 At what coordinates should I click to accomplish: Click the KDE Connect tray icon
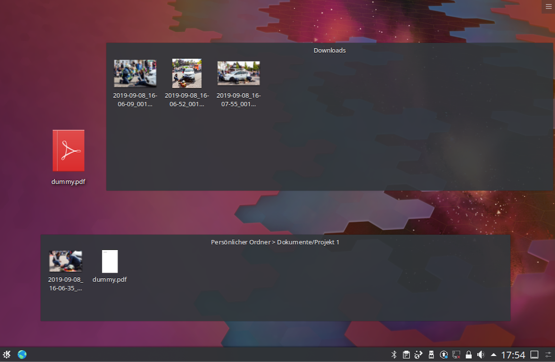click(x=418, y=355)
